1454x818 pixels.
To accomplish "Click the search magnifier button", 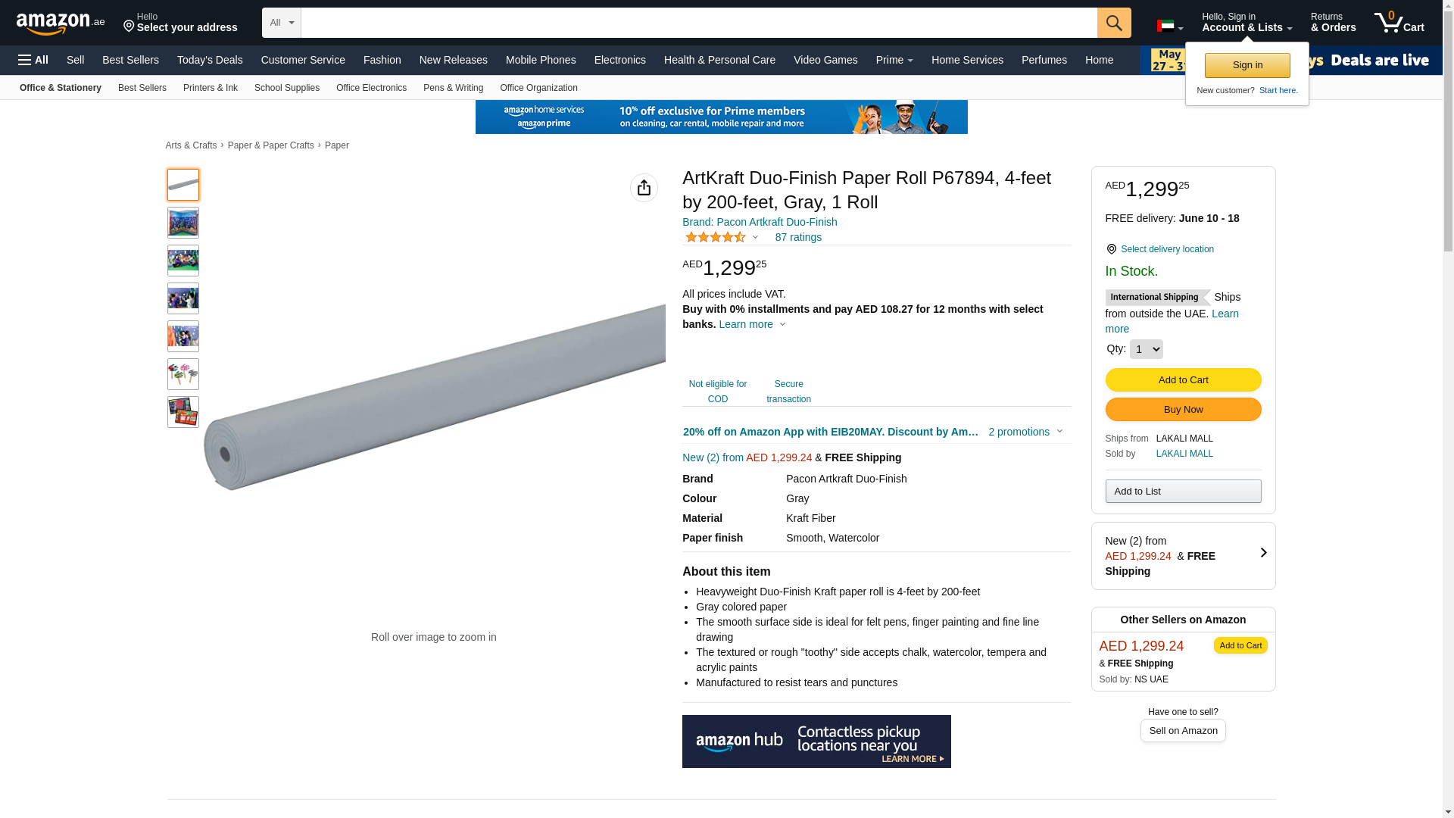I will pos(1113,23).
